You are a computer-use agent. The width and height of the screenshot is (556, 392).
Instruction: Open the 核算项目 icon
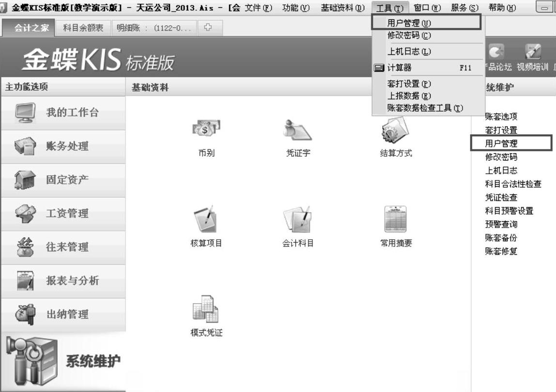click(x=206, y=219)
